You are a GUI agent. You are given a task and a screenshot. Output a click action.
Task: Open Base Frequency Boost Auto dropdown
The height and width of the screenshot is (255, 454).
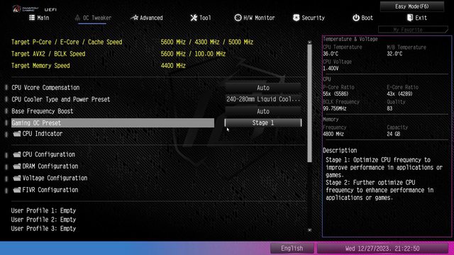click(263, 111)
